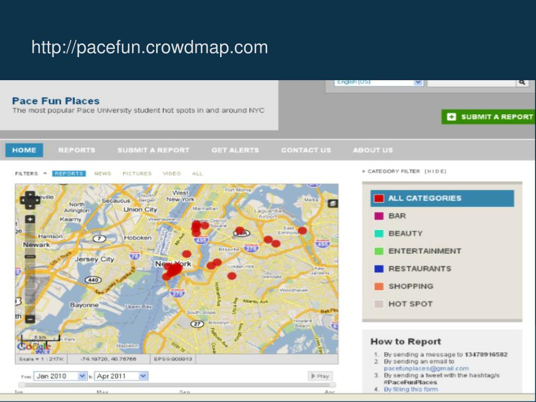The image size is (536, 402).
Task: Click the red marker on the 25A shield
Action: [240, 231]
